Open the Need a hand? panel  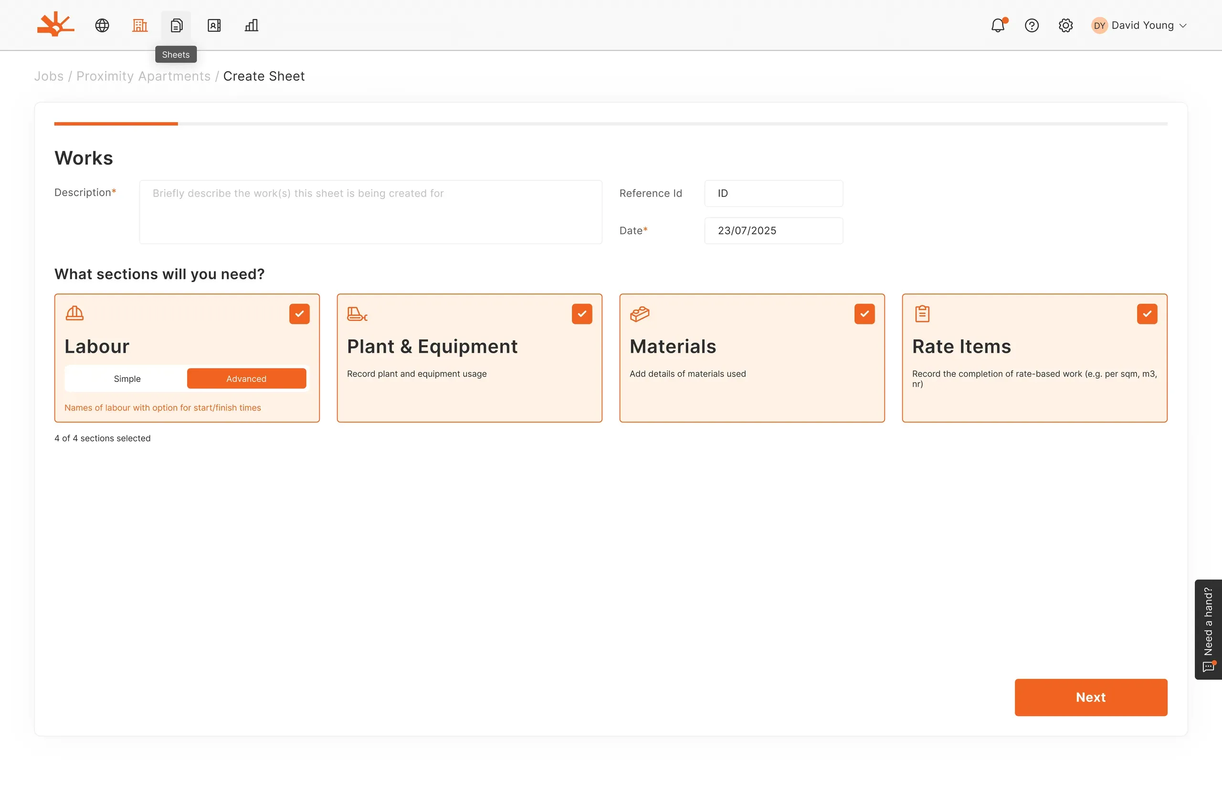[x=1208, y=630]
